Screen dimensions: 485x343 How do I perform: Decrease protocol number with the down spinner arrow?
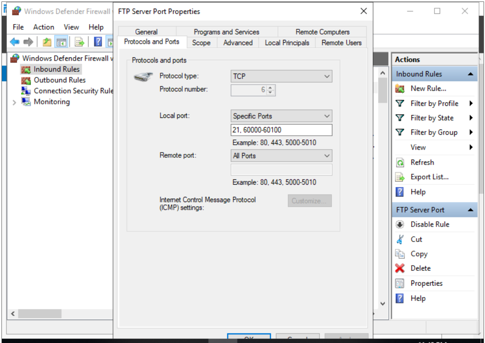pyautogui.click(x=270, y=92)
